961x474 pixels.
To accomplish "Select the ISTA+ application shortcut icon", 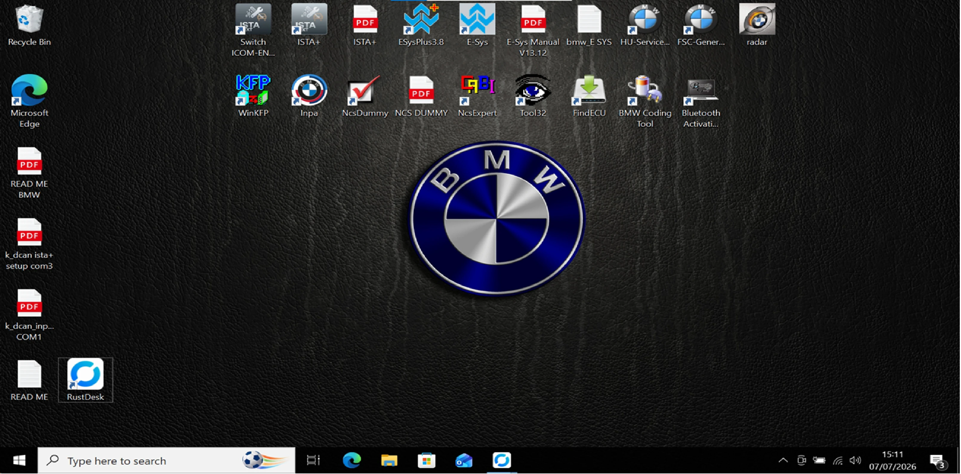I will point(309,25).
